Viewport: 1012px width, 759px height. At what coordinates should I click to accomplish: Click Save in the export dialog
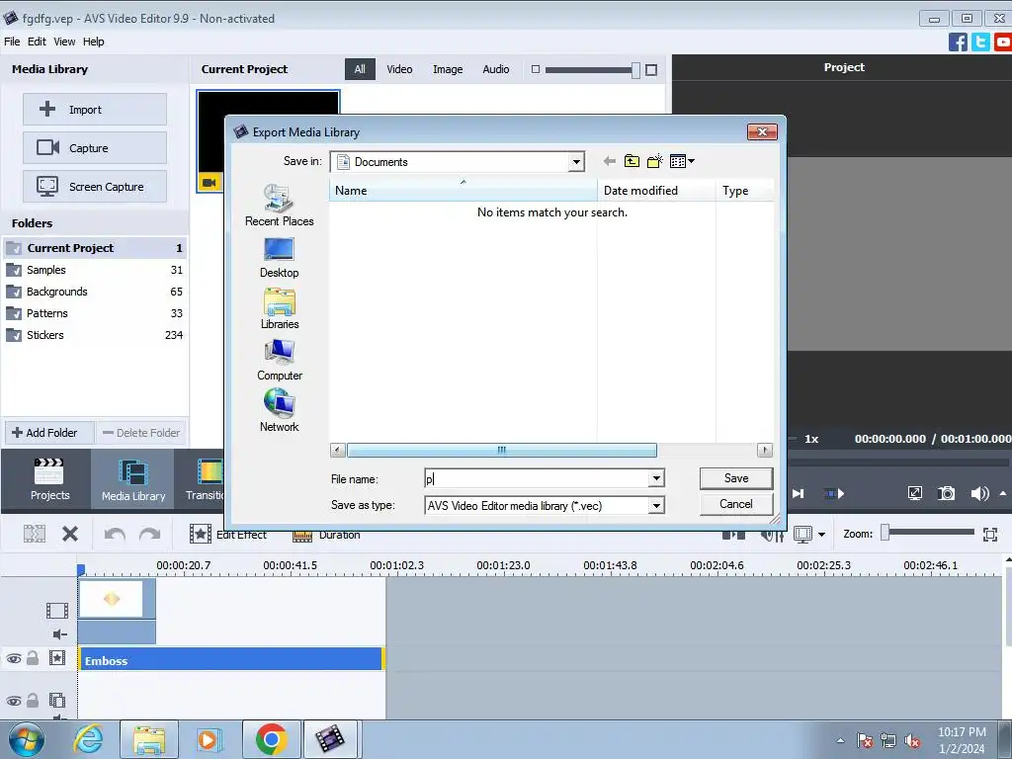(x=735, y=478)
